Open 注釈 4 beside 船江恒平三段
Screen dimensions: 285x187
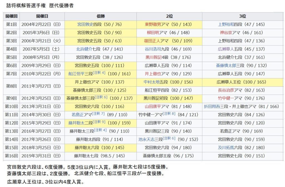[99, 73]
